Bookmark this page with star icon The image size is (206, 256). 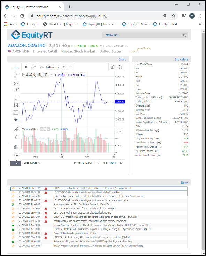tap(174, 16)
